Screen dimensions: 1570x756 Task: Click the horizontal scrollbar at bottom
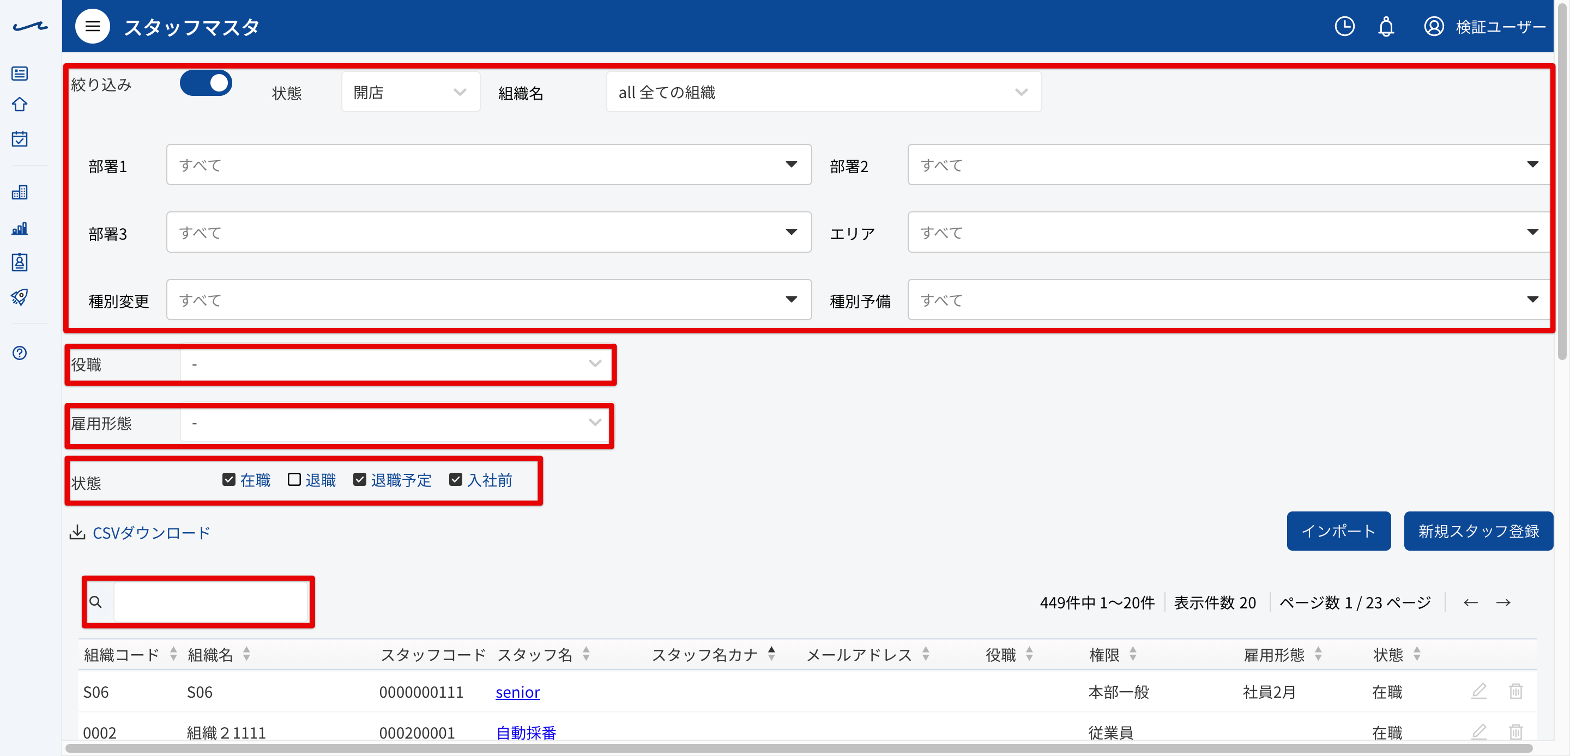pos(799,749)
